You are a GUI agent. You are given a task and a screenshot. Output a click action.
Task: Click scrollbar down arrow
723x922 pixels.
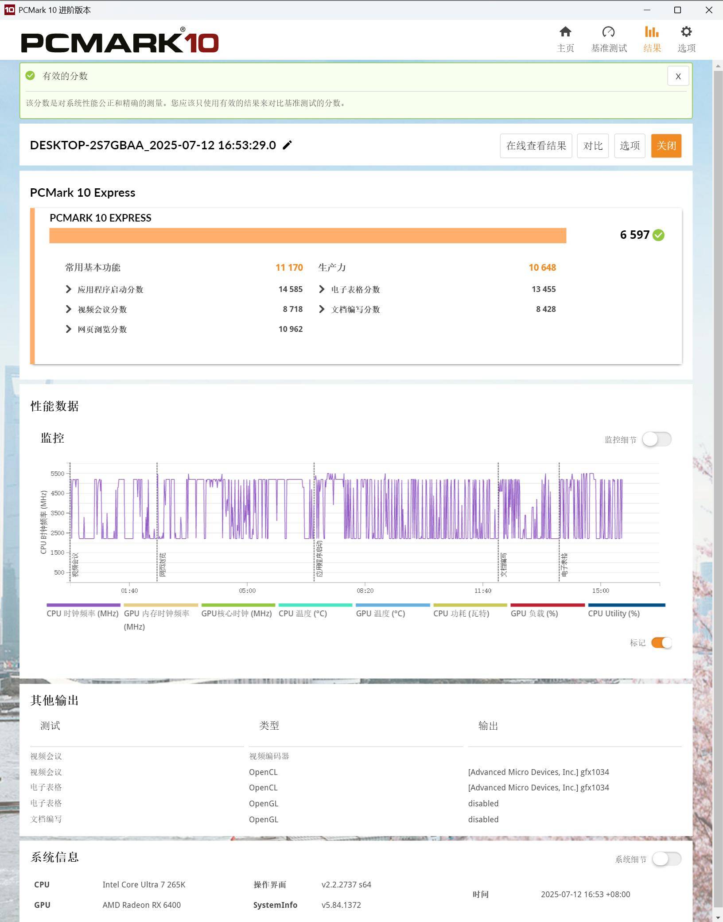[x=718, y=917]
